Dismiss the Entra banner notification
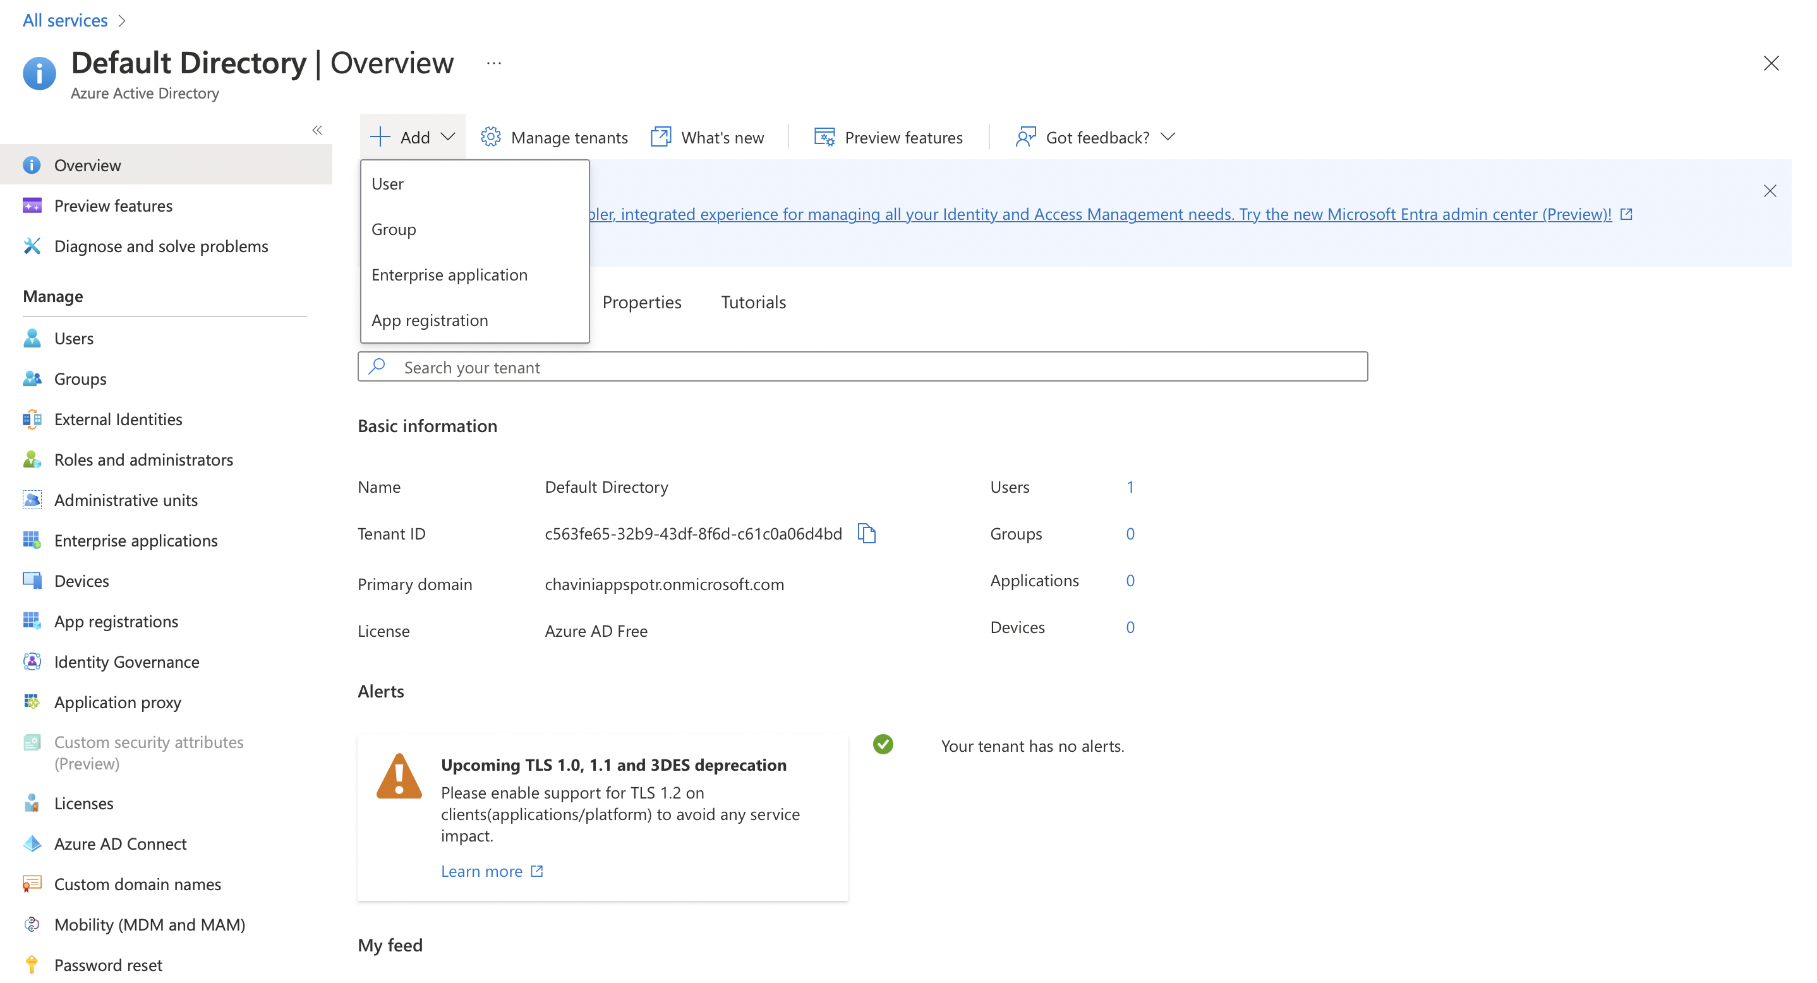This screenshot has height=983, width=1817. [1769, 190]
